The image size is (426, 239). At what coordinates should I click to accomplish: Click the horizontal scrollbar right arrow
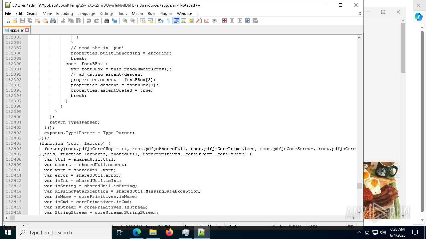coord(354,218)
